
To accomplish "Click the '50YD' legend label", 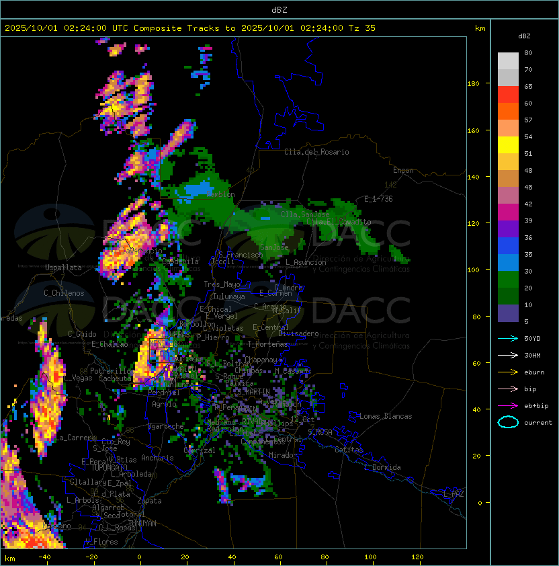I will pyautogui.click(x=532, y=339).
